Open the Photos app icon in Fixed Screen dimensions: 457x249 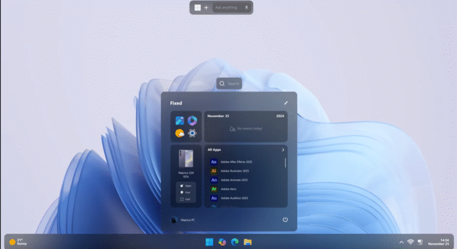click(180, 121)
